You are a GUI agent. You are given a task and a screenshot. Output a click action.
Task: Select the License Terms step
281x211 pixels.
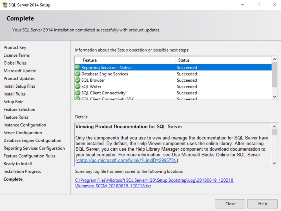[17, 55]
